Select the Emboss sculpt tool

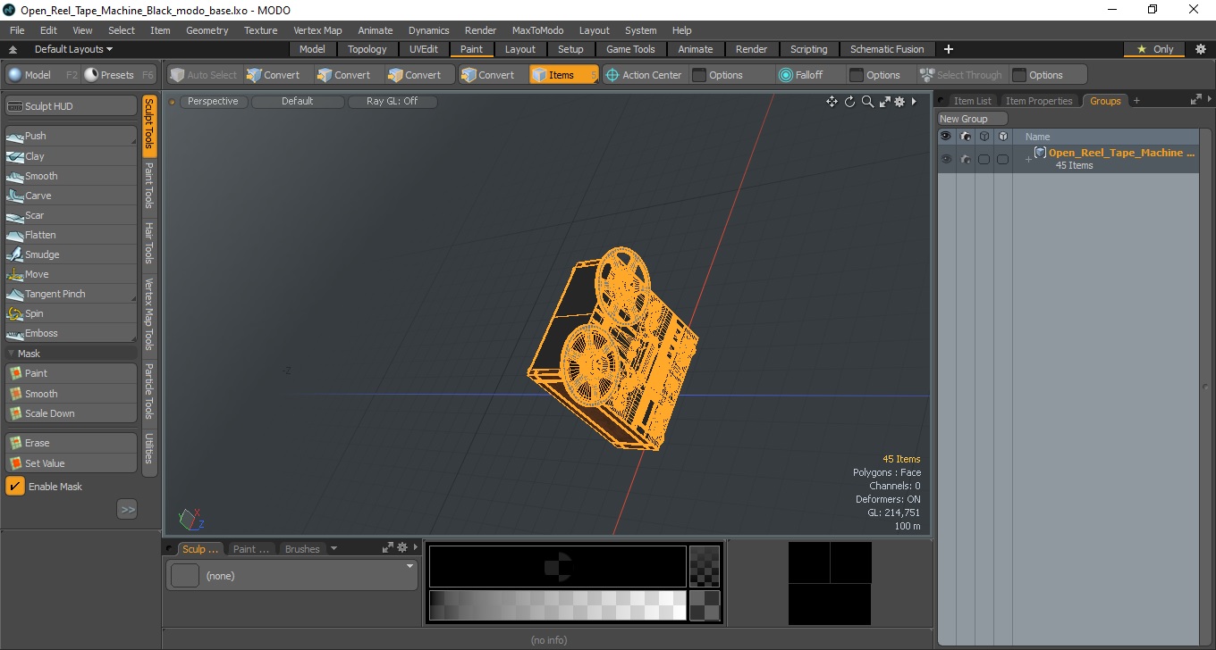pyautogui.click(x=71, y=333)
